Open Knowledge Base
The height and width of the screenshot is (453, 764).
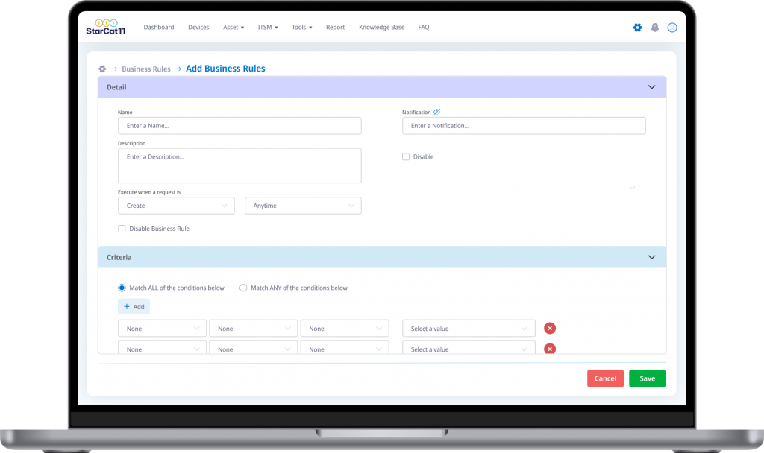click(381, 28)
